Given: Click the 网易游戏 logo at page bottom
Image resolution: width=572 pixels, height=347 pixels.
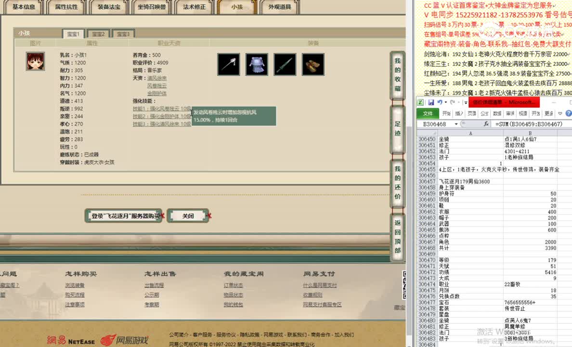Looking at the screenshot, I should [x=124, y=339].
